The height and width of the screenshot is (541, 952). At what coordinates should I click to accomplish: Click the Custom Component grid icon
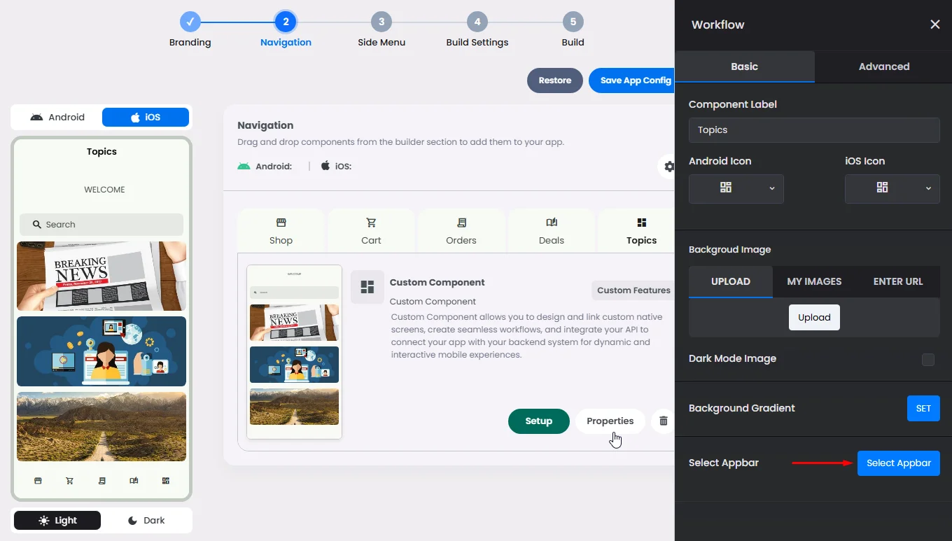(x=367, y=287)
